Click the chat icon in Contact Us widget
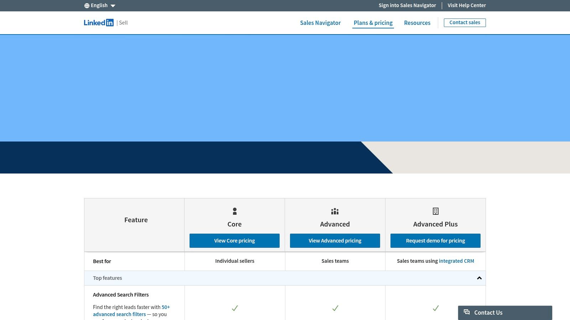The image size is (570, 320). 467,312
